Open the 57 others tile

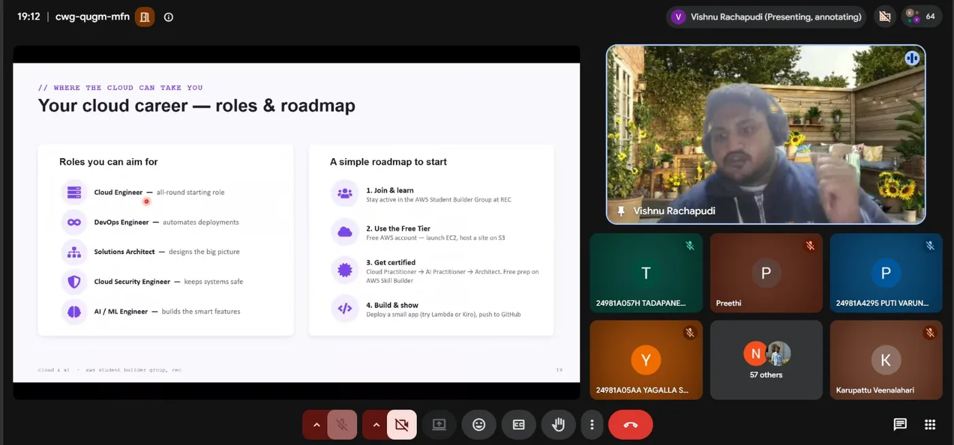[x=766, y=360]
